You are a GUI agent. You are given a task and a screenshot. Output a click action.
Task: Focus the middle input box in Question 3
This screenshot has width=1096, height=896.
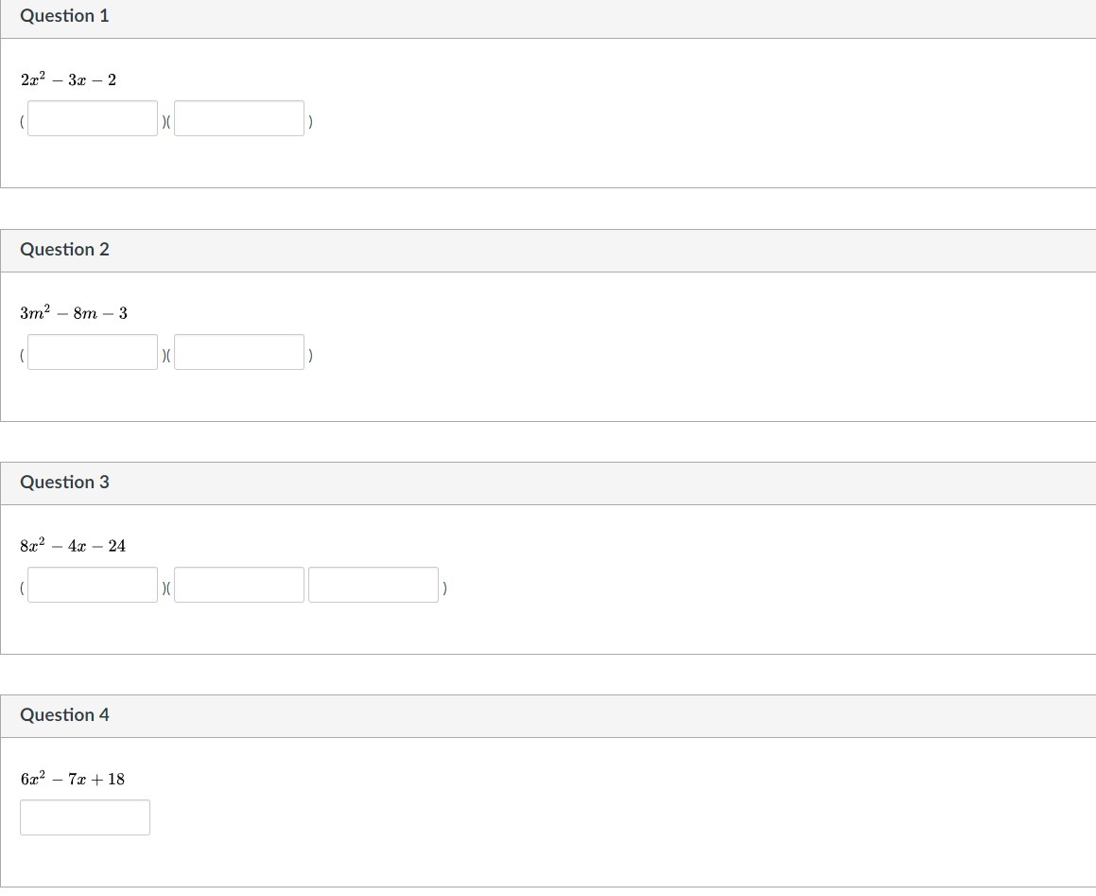click(x=239, y=585)
